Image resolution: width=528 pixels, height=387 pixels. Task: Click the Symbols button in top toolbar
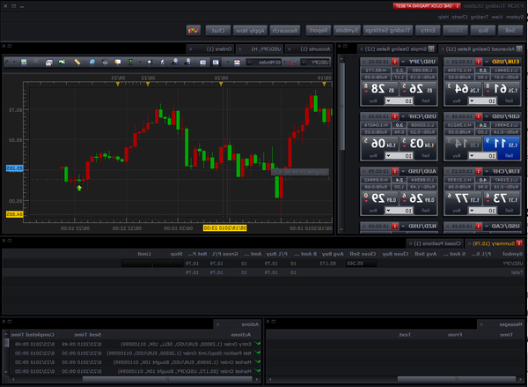tap(347, 30)
